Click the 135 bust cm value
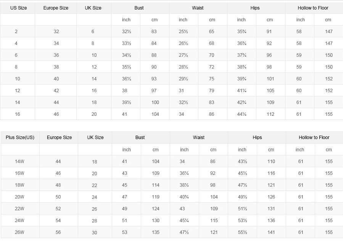 pos(156,232)
